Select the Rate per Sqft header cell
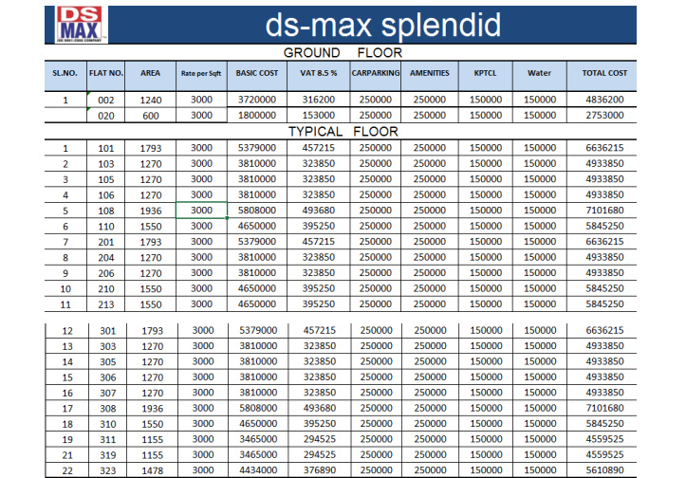The height and width of the screenshot is (478, 686). pos(201,73)
